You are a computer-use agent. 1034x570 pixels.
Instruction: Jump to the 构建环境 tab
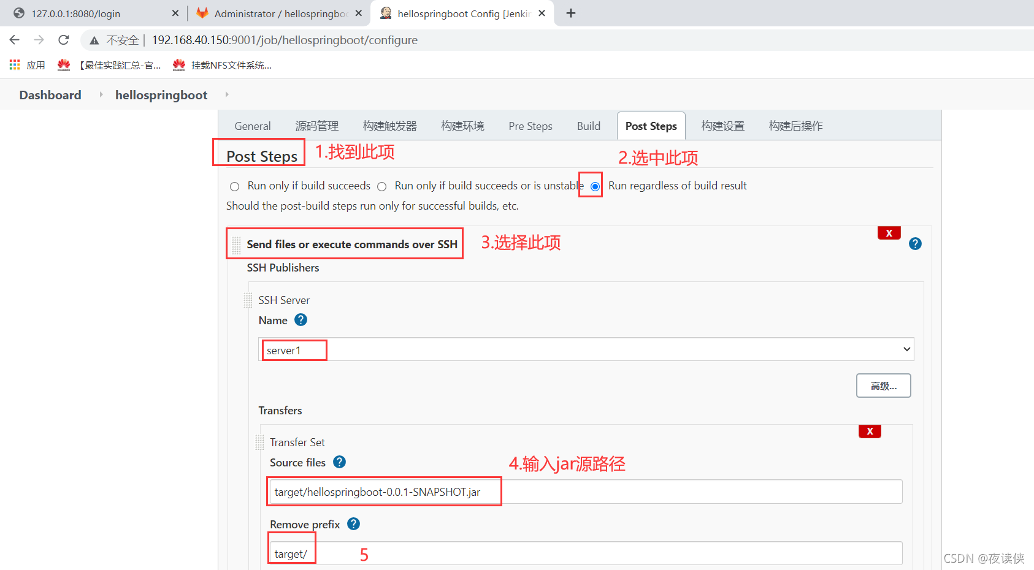tap(463, 126)
